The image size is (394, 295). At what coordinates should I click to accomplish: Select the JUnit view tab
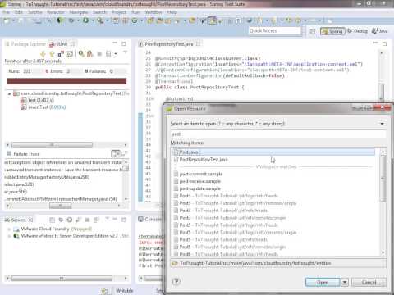tap(62, 44)
